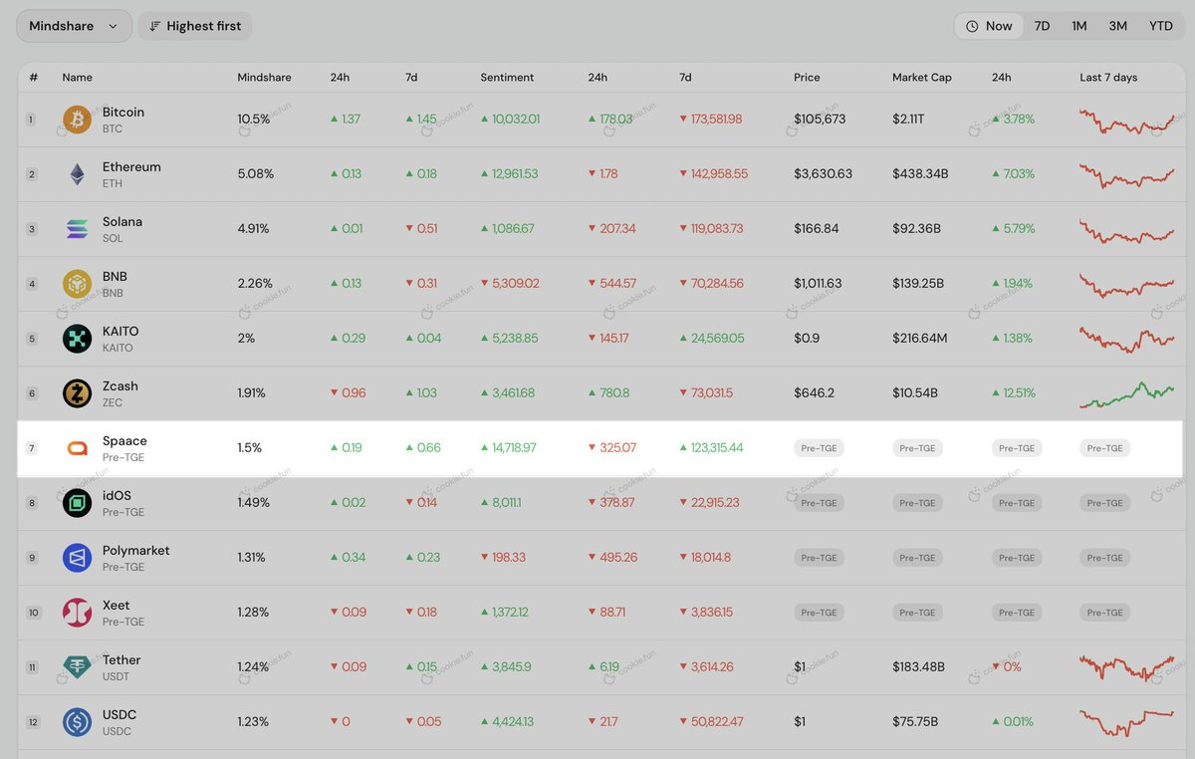1195x759 pixels.
Task: Sort by the Mindshare column header
Action: click(264, 77)
